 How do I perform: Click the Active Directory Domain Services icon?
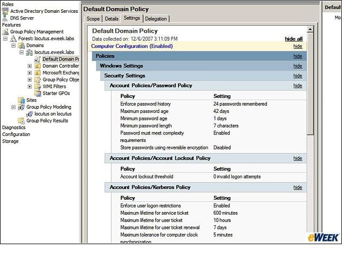[x=5, y=11]
